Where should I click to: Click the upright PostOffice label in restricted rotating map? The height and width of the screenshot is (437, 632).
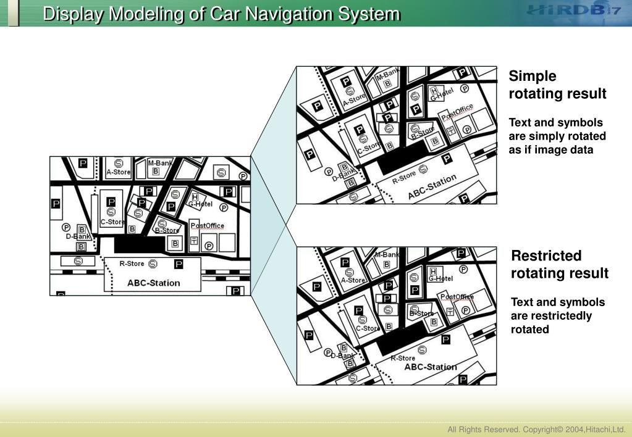(x=457, y=297)
